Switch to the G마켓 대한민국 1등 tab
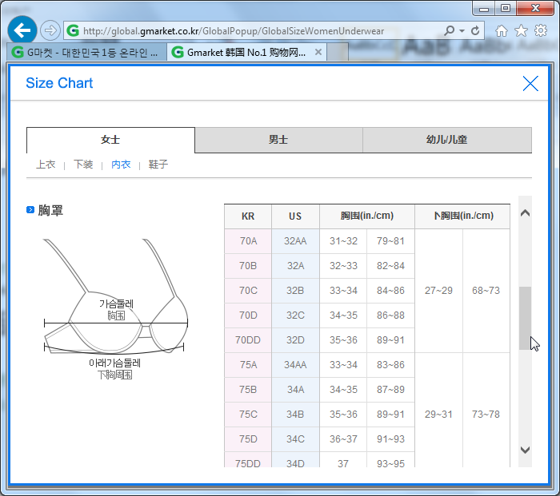This screenshot has height=496, width=560. [86, 52]
